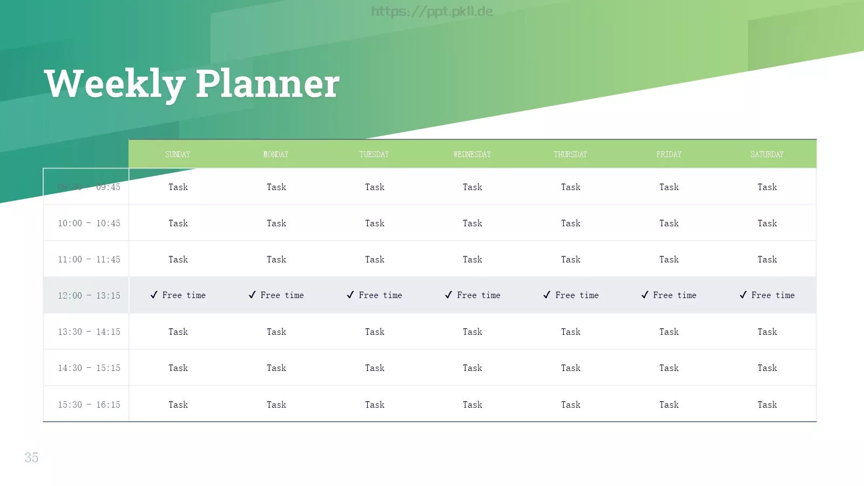Click Thursday's Free time text

pos(577,295)
